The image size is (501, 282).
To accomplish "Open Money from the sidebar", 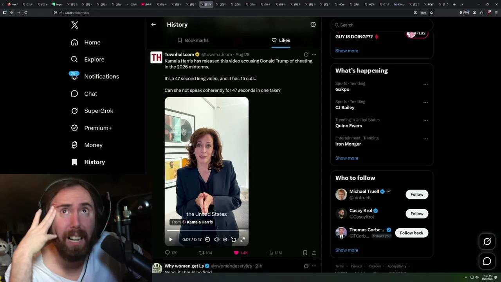I will (87, 145).
